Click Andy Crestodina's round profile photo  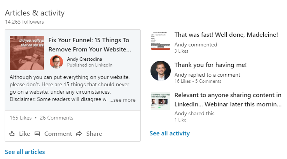pos(56,62)
